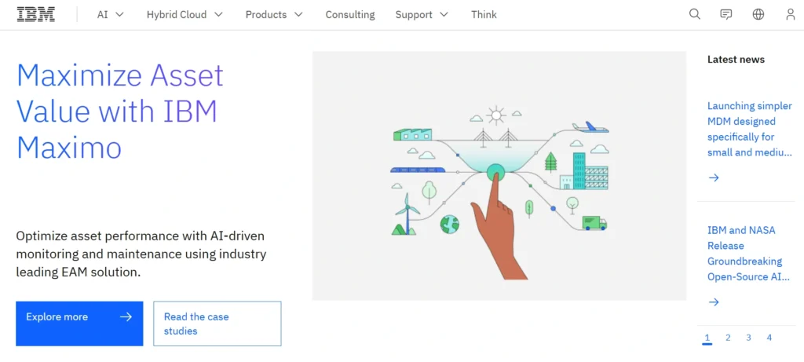
Task: Open the Launching simpler MDM news link
Action: [x=749, y=129]
